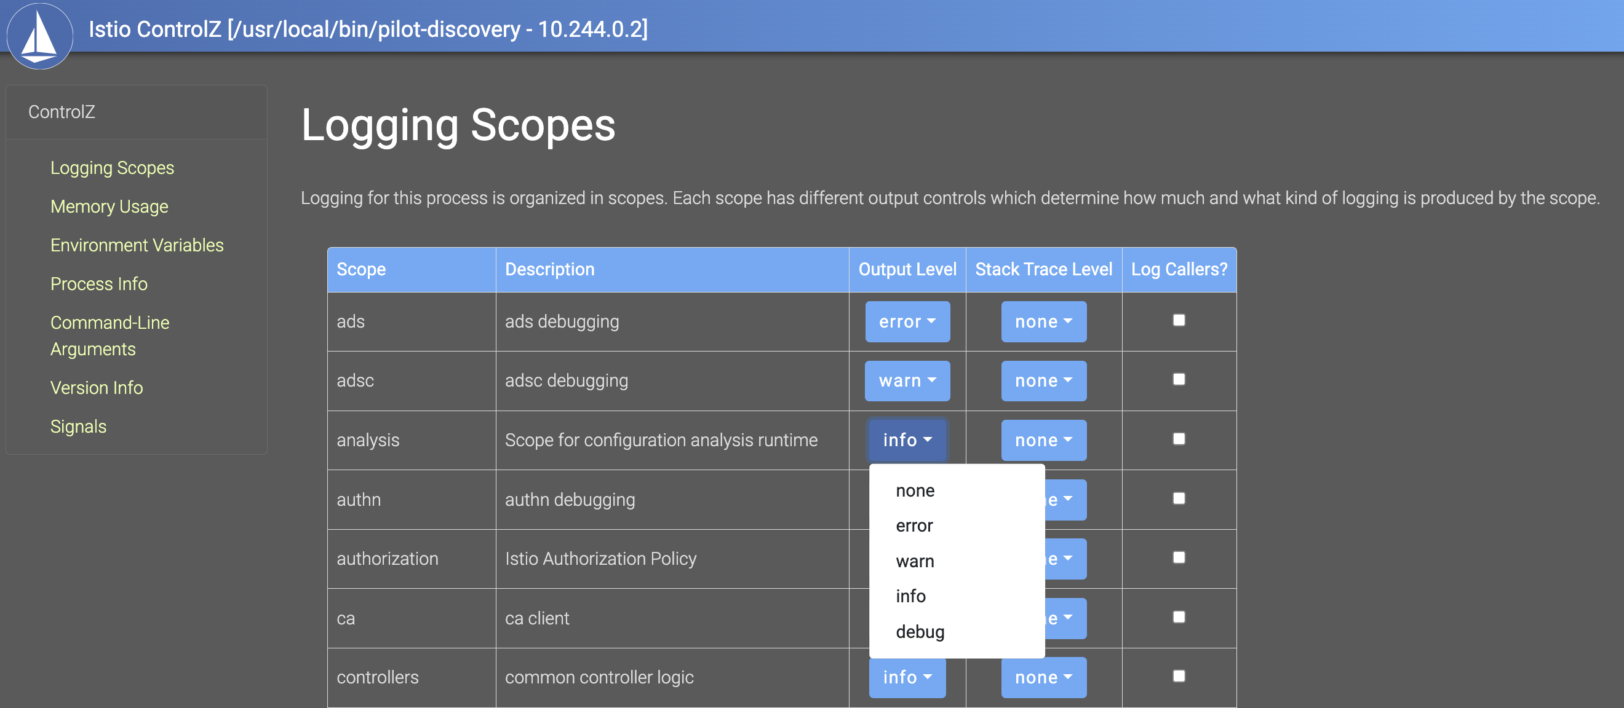Open ca stack trace level dropdown
Image resolution: width=1624 pixels, height=708 pixels.
(1065, 618)
